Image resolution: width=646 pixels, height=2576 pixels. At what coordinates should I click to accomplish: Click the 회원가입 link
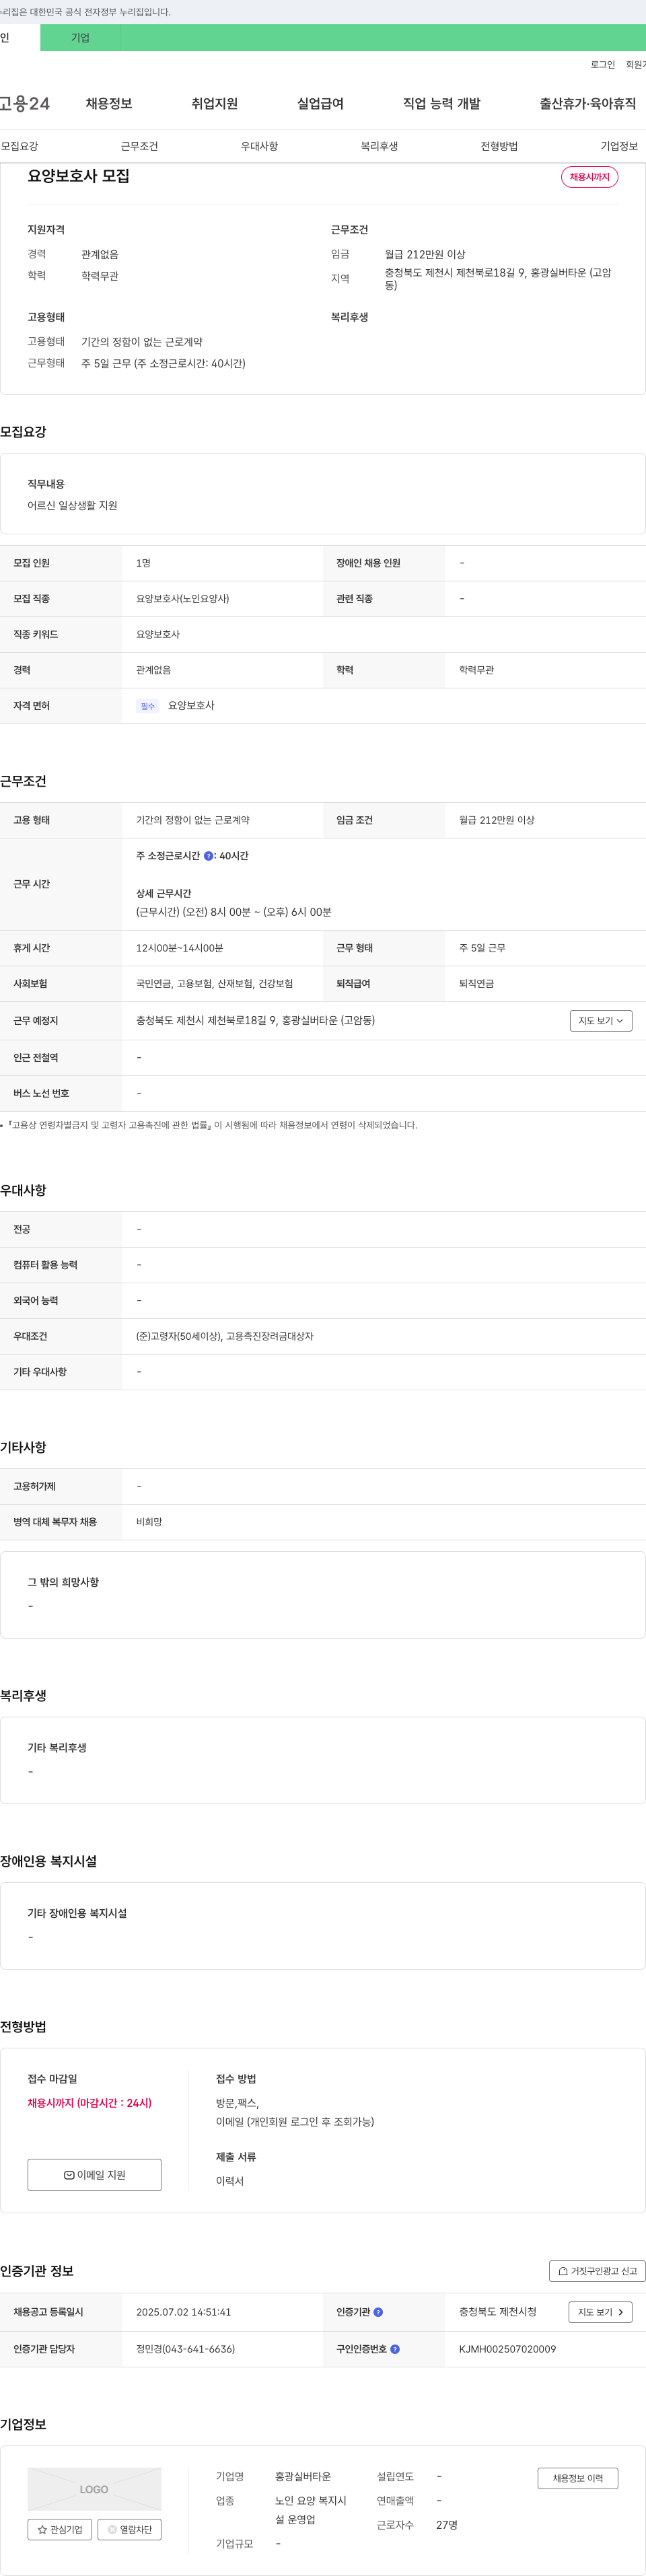[x=636, y=65]
